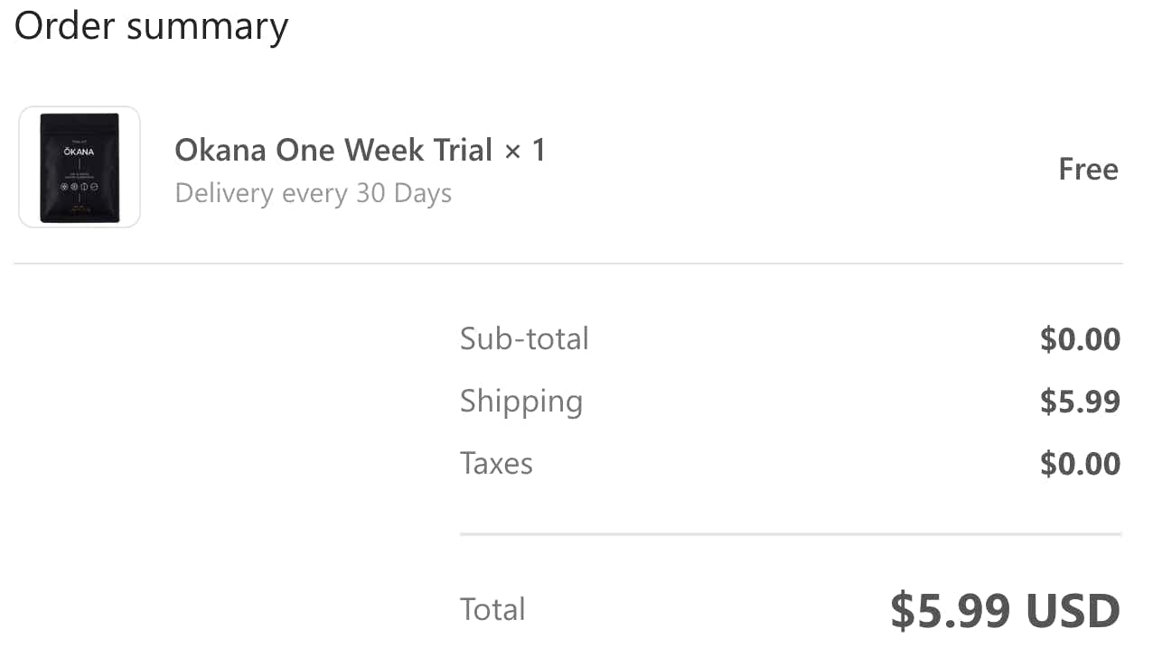Screen dimensions: 1153x657
Task: Select the Total label
Action: coord(492,609)
